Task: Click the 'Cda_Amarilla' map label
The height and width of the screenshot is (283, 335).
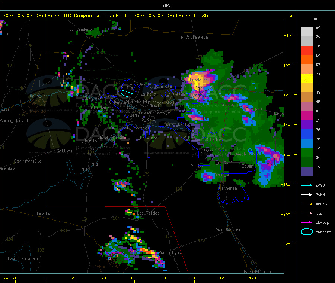Action: tap(28, 161)
